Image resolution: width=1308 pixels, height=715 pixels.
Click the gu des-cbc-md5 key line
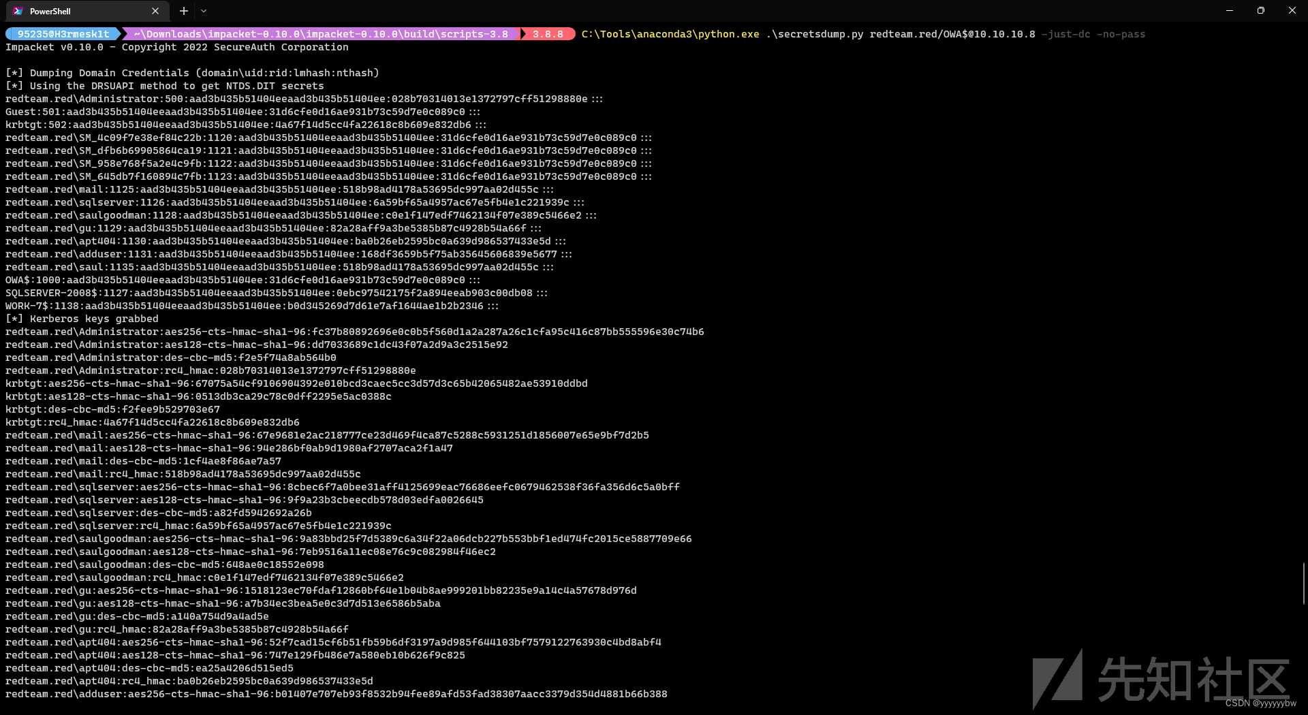point(137,616)
